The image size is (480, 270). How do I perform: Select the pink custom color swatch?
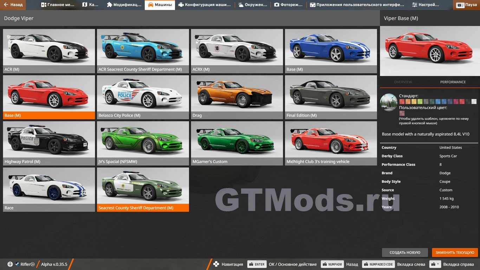(402, 113)
